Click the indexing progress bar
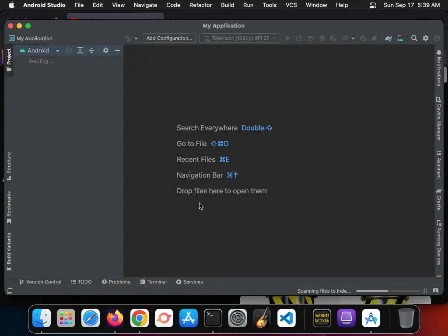Viewport: 448px width, 336px height. (x=388, y=291)
